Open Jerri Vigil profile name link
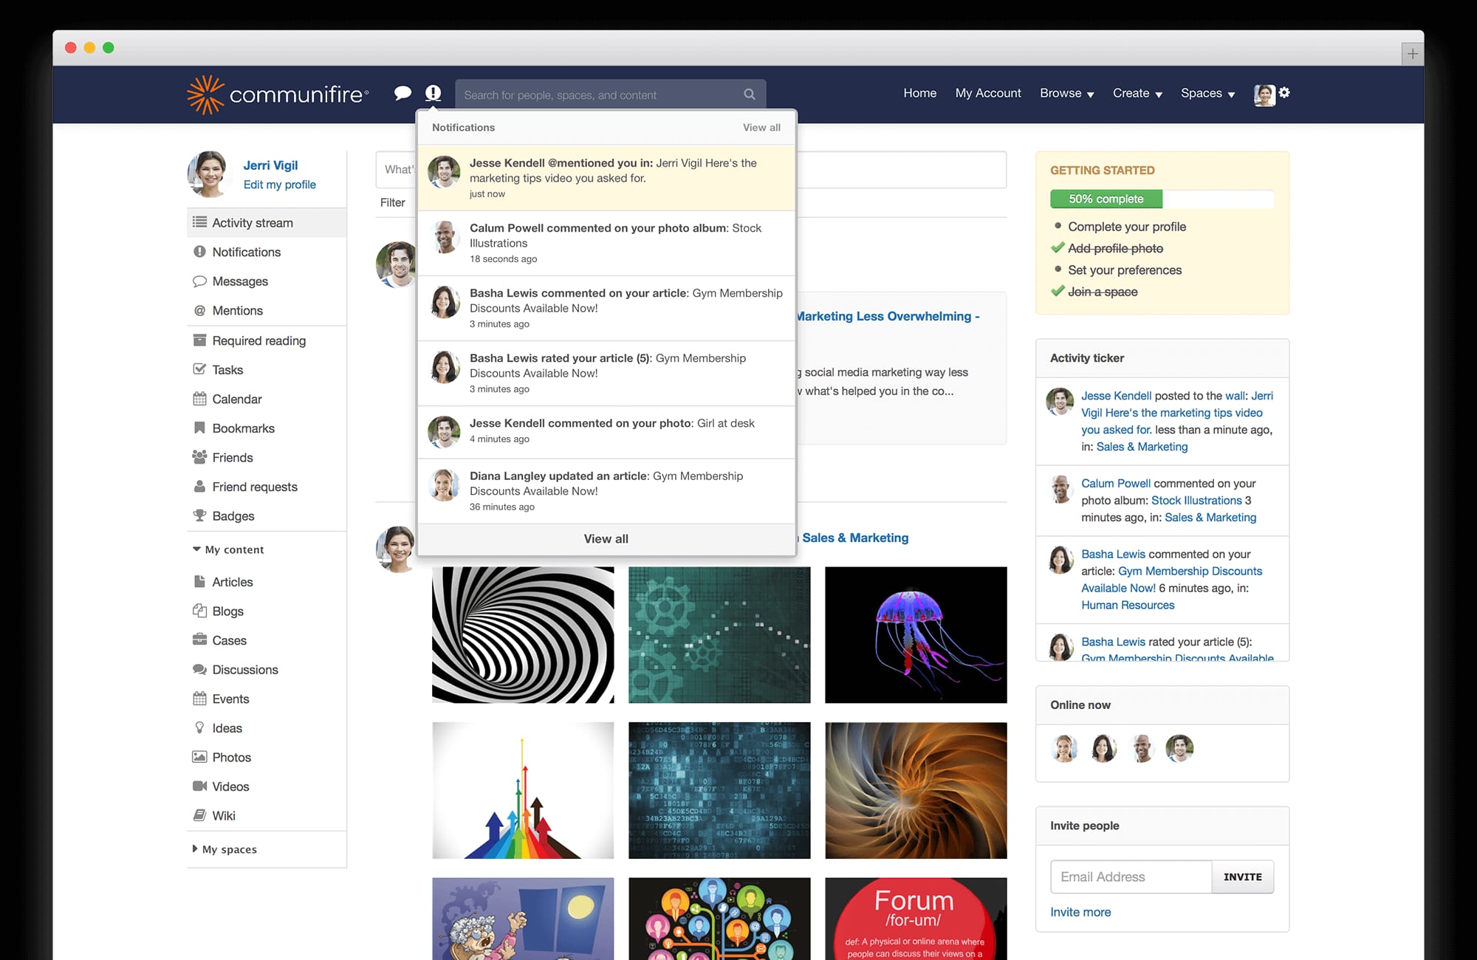The height and width of the screenshot is (960, 1477). coord(270,165)
